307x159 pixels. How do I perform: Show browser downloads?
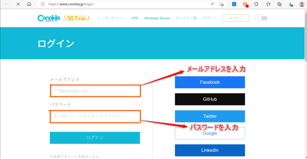291,4
